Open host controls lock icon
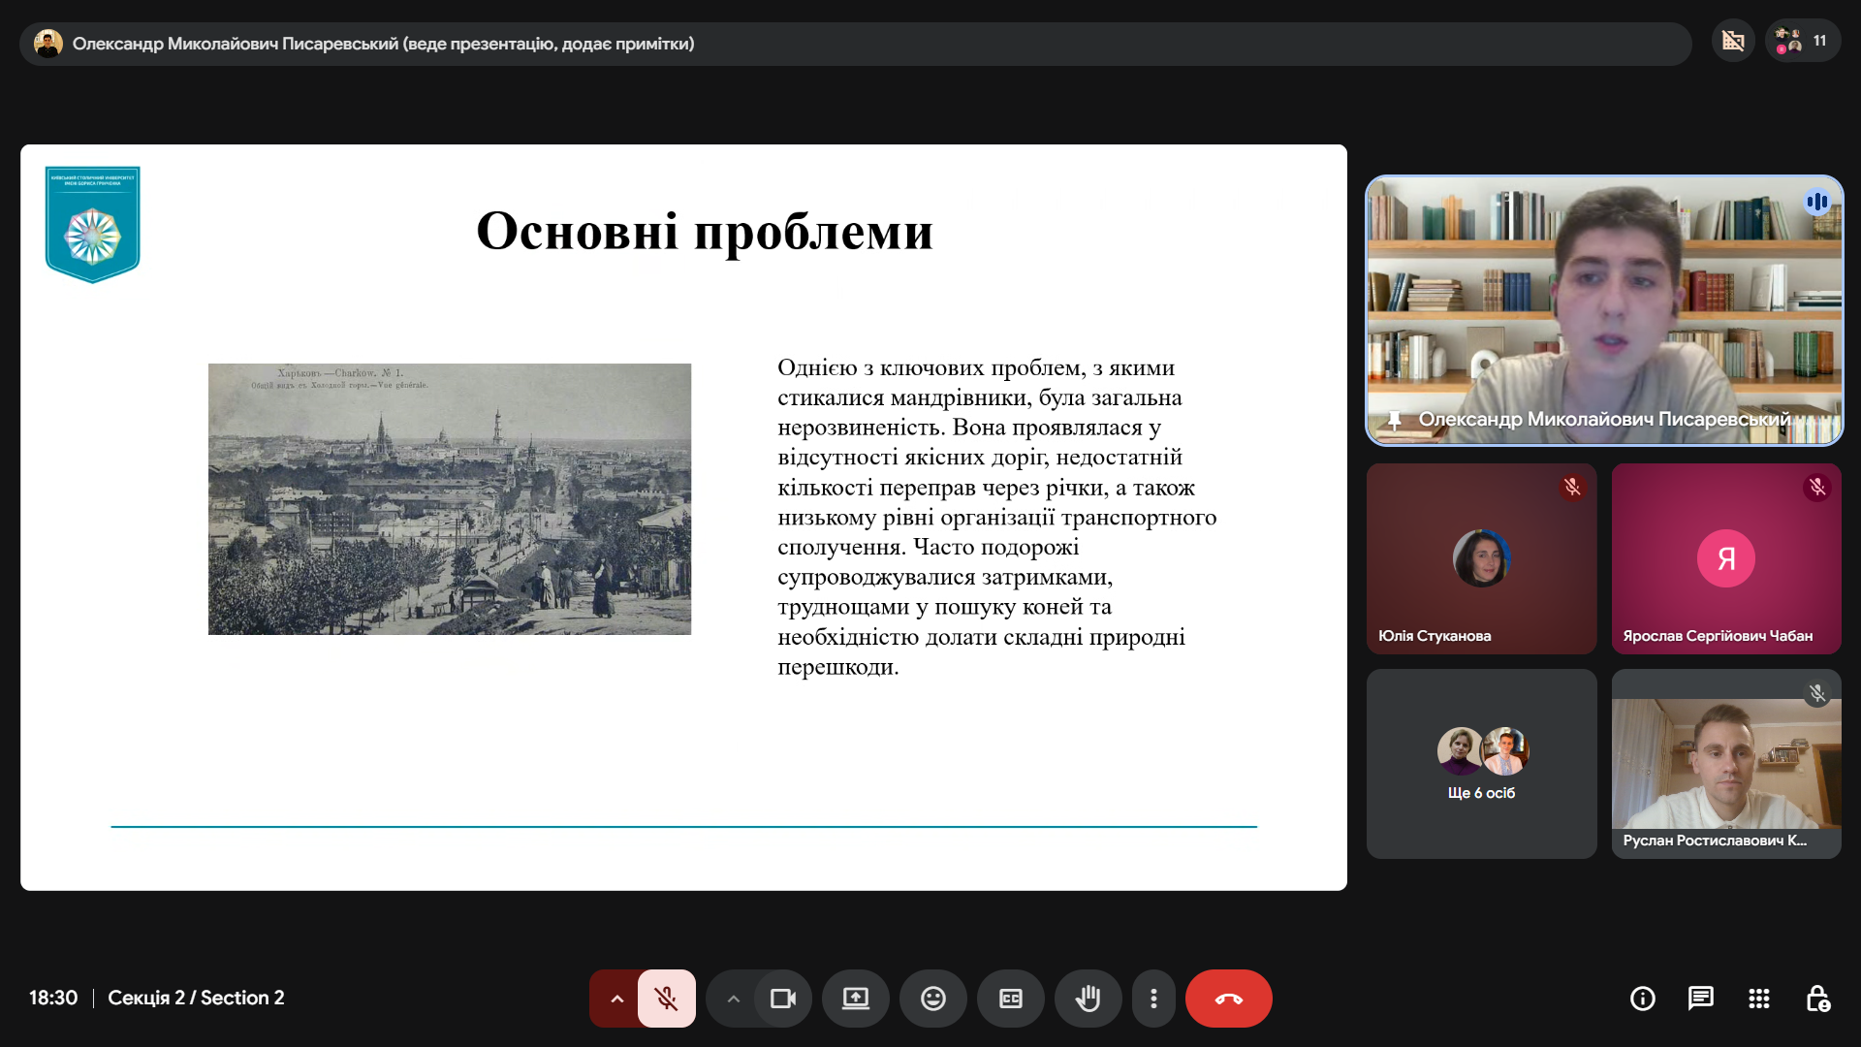The image size is (1861, 1047). [x=1817, y=999]
